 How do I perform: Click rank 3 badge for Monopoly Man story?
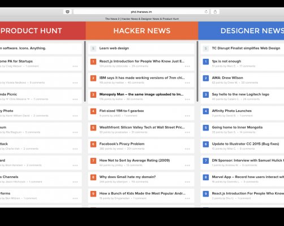tap(93, 94)
